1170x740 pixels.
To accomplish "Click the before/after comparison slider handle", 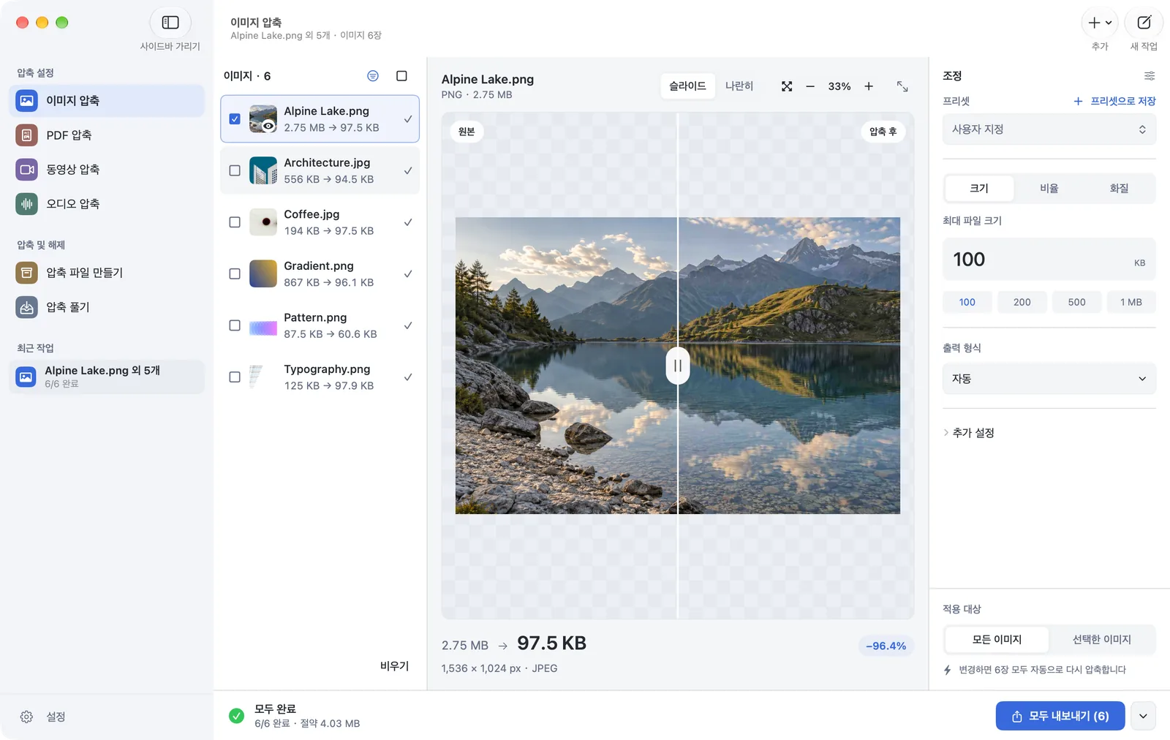I will point(678,366).
